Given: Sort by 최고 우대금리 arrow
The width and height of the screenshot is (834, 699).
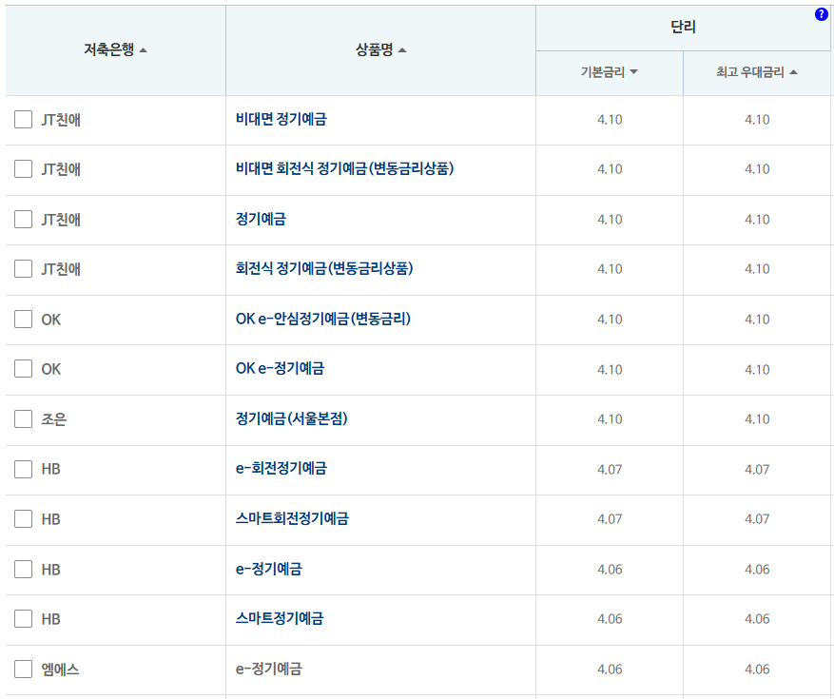Looking at the screenshot, I should click(793, 72).
